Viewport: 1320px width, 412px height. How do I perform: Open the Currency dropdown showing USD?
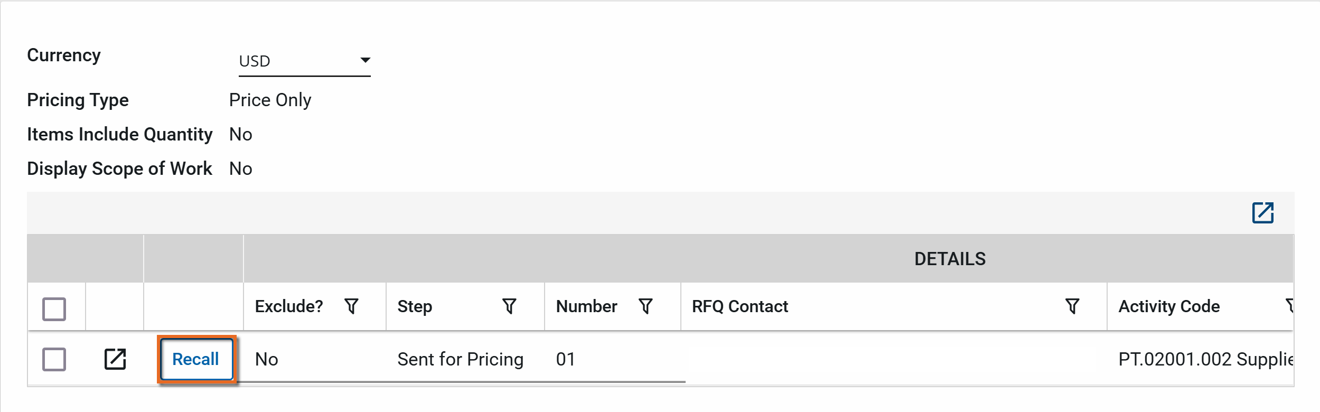pos(304,61)
